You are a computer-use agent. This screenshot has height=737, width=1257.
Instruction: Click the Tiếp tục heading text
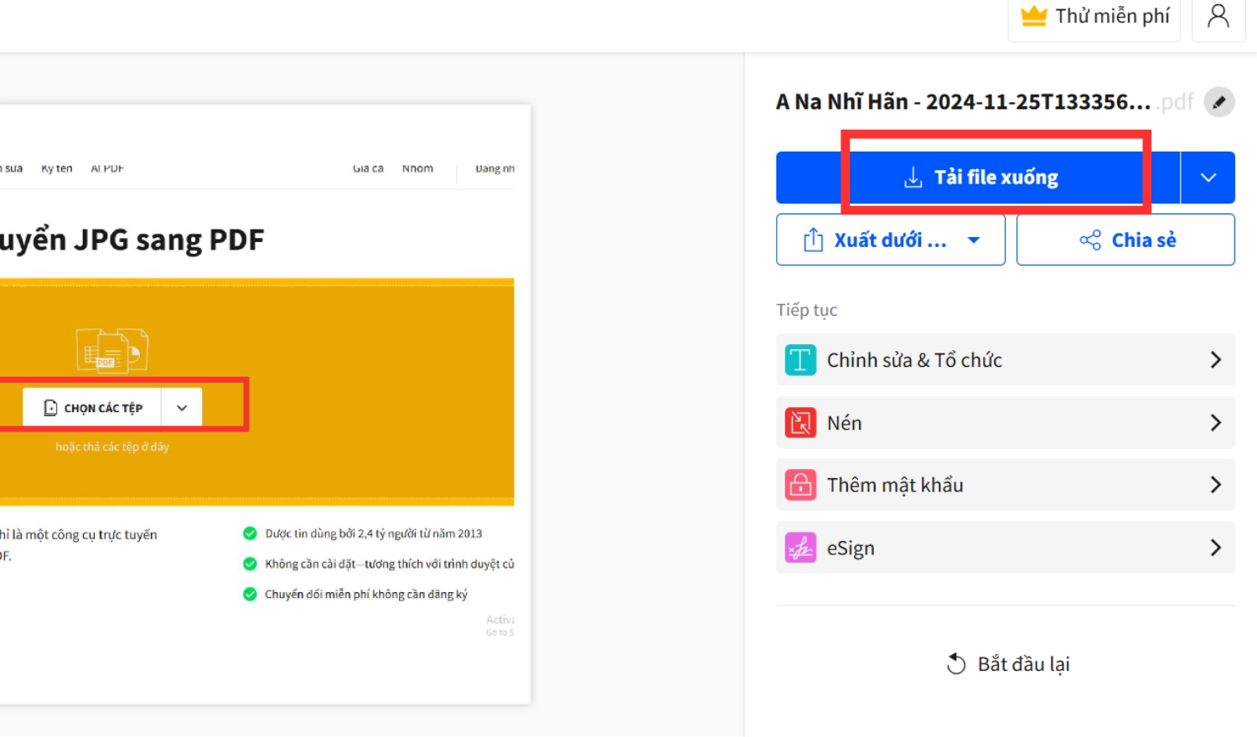point(806,311)
